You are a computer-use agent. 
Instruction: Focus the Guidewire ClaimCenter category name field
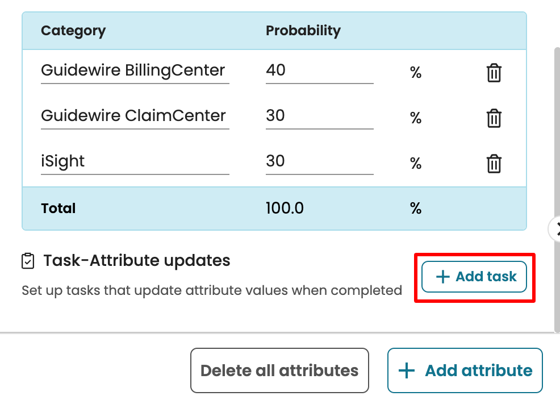pos(135,116)
